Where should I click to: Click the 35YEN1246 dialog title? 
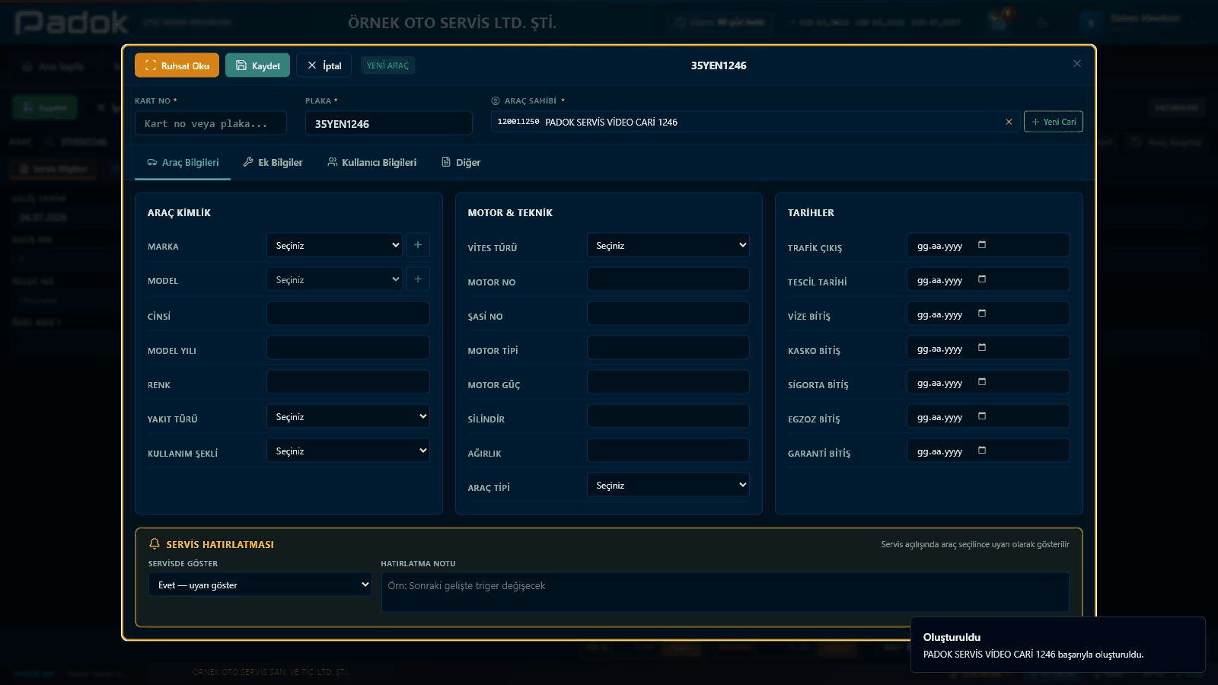[719, 65]
